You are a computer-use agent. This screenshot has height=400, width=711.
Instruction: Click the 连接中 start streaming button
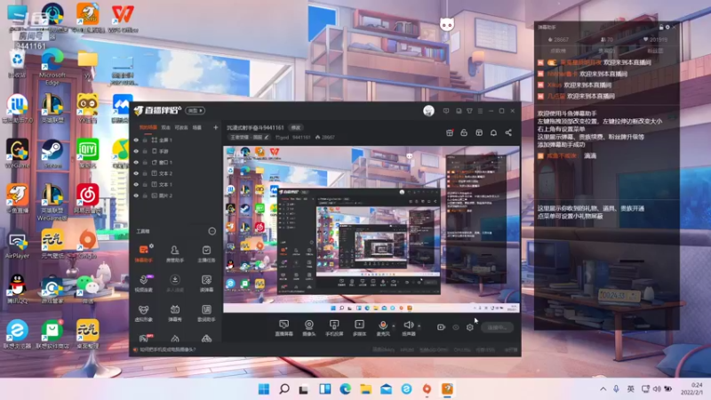click(497, 327)
